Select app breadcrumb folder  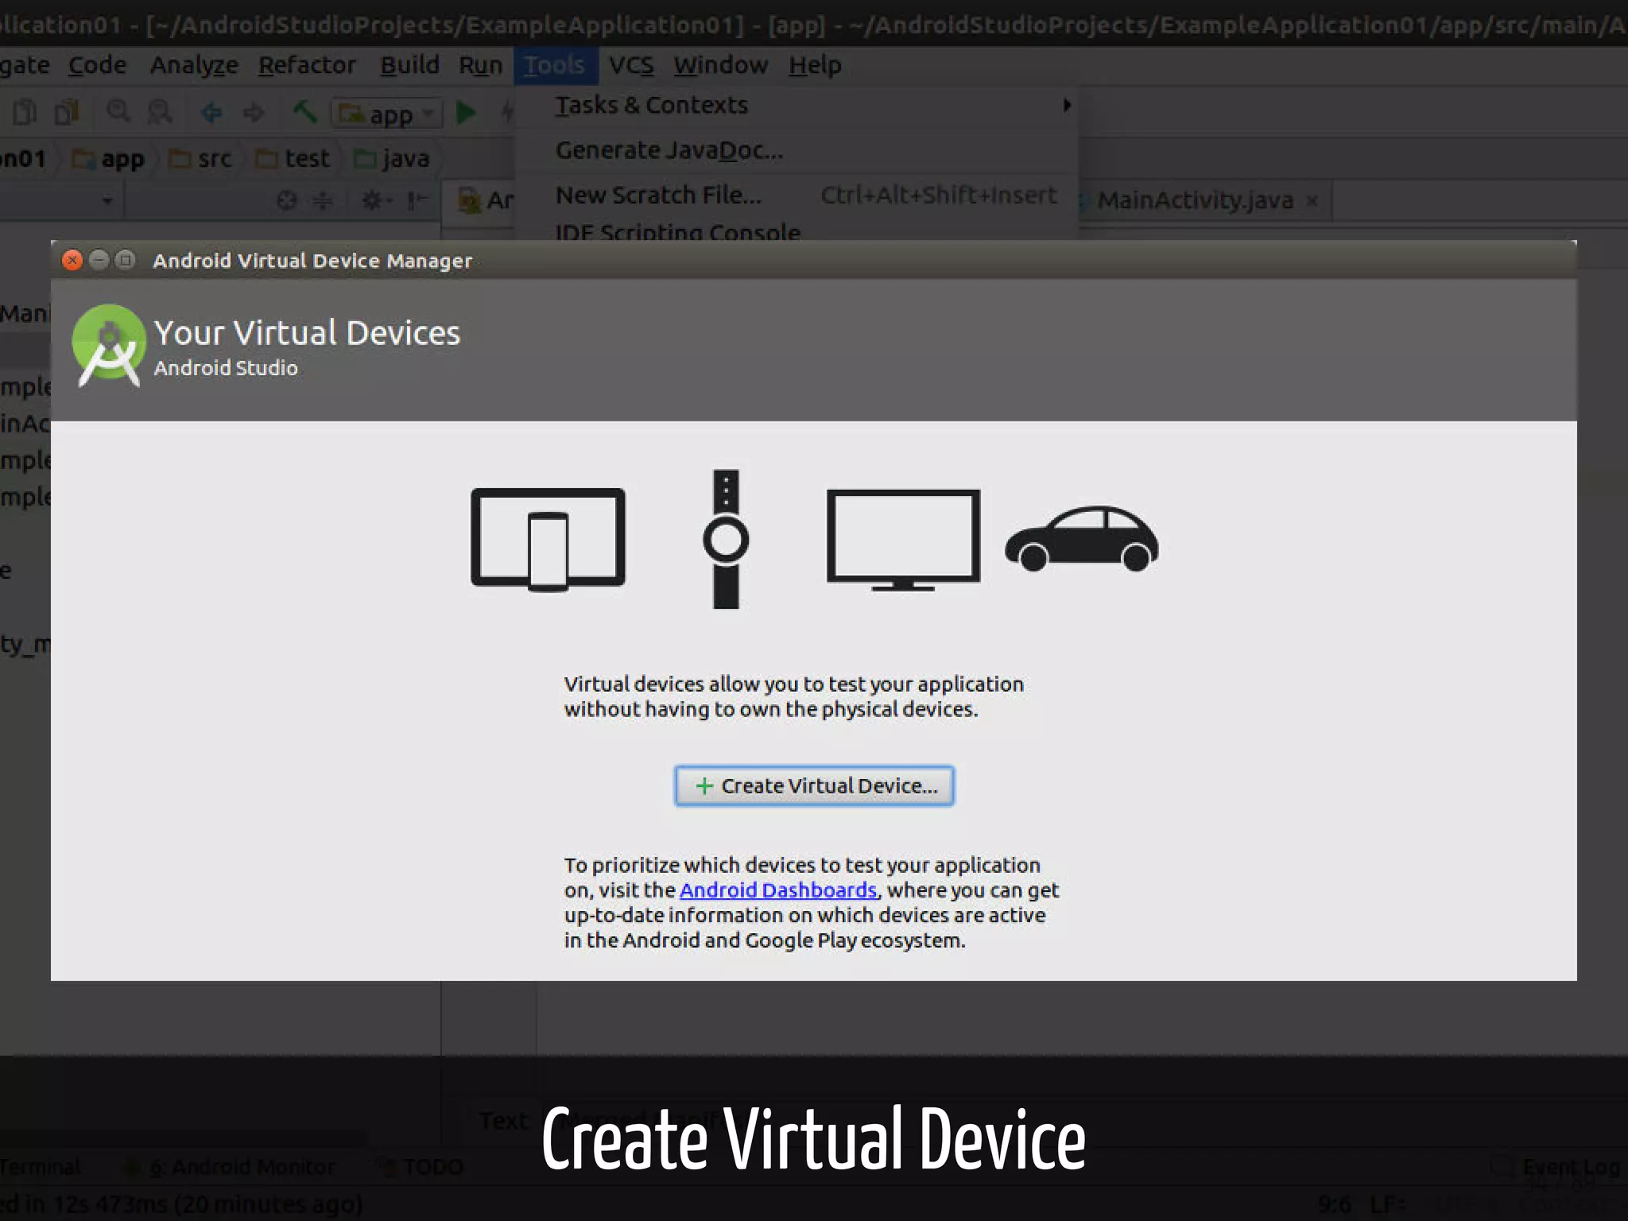pyautogui.click(x=108, y=159)
